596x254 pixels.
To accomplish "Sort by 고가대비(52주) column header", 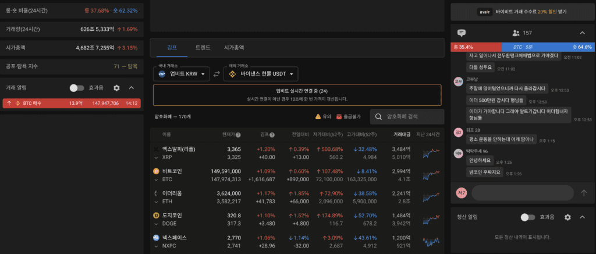I will tap(363, 135).
